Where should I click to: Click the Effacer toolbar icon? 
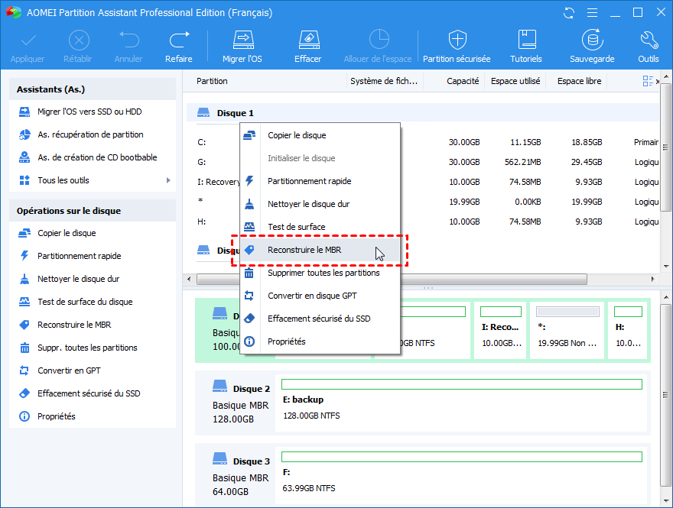307,40
